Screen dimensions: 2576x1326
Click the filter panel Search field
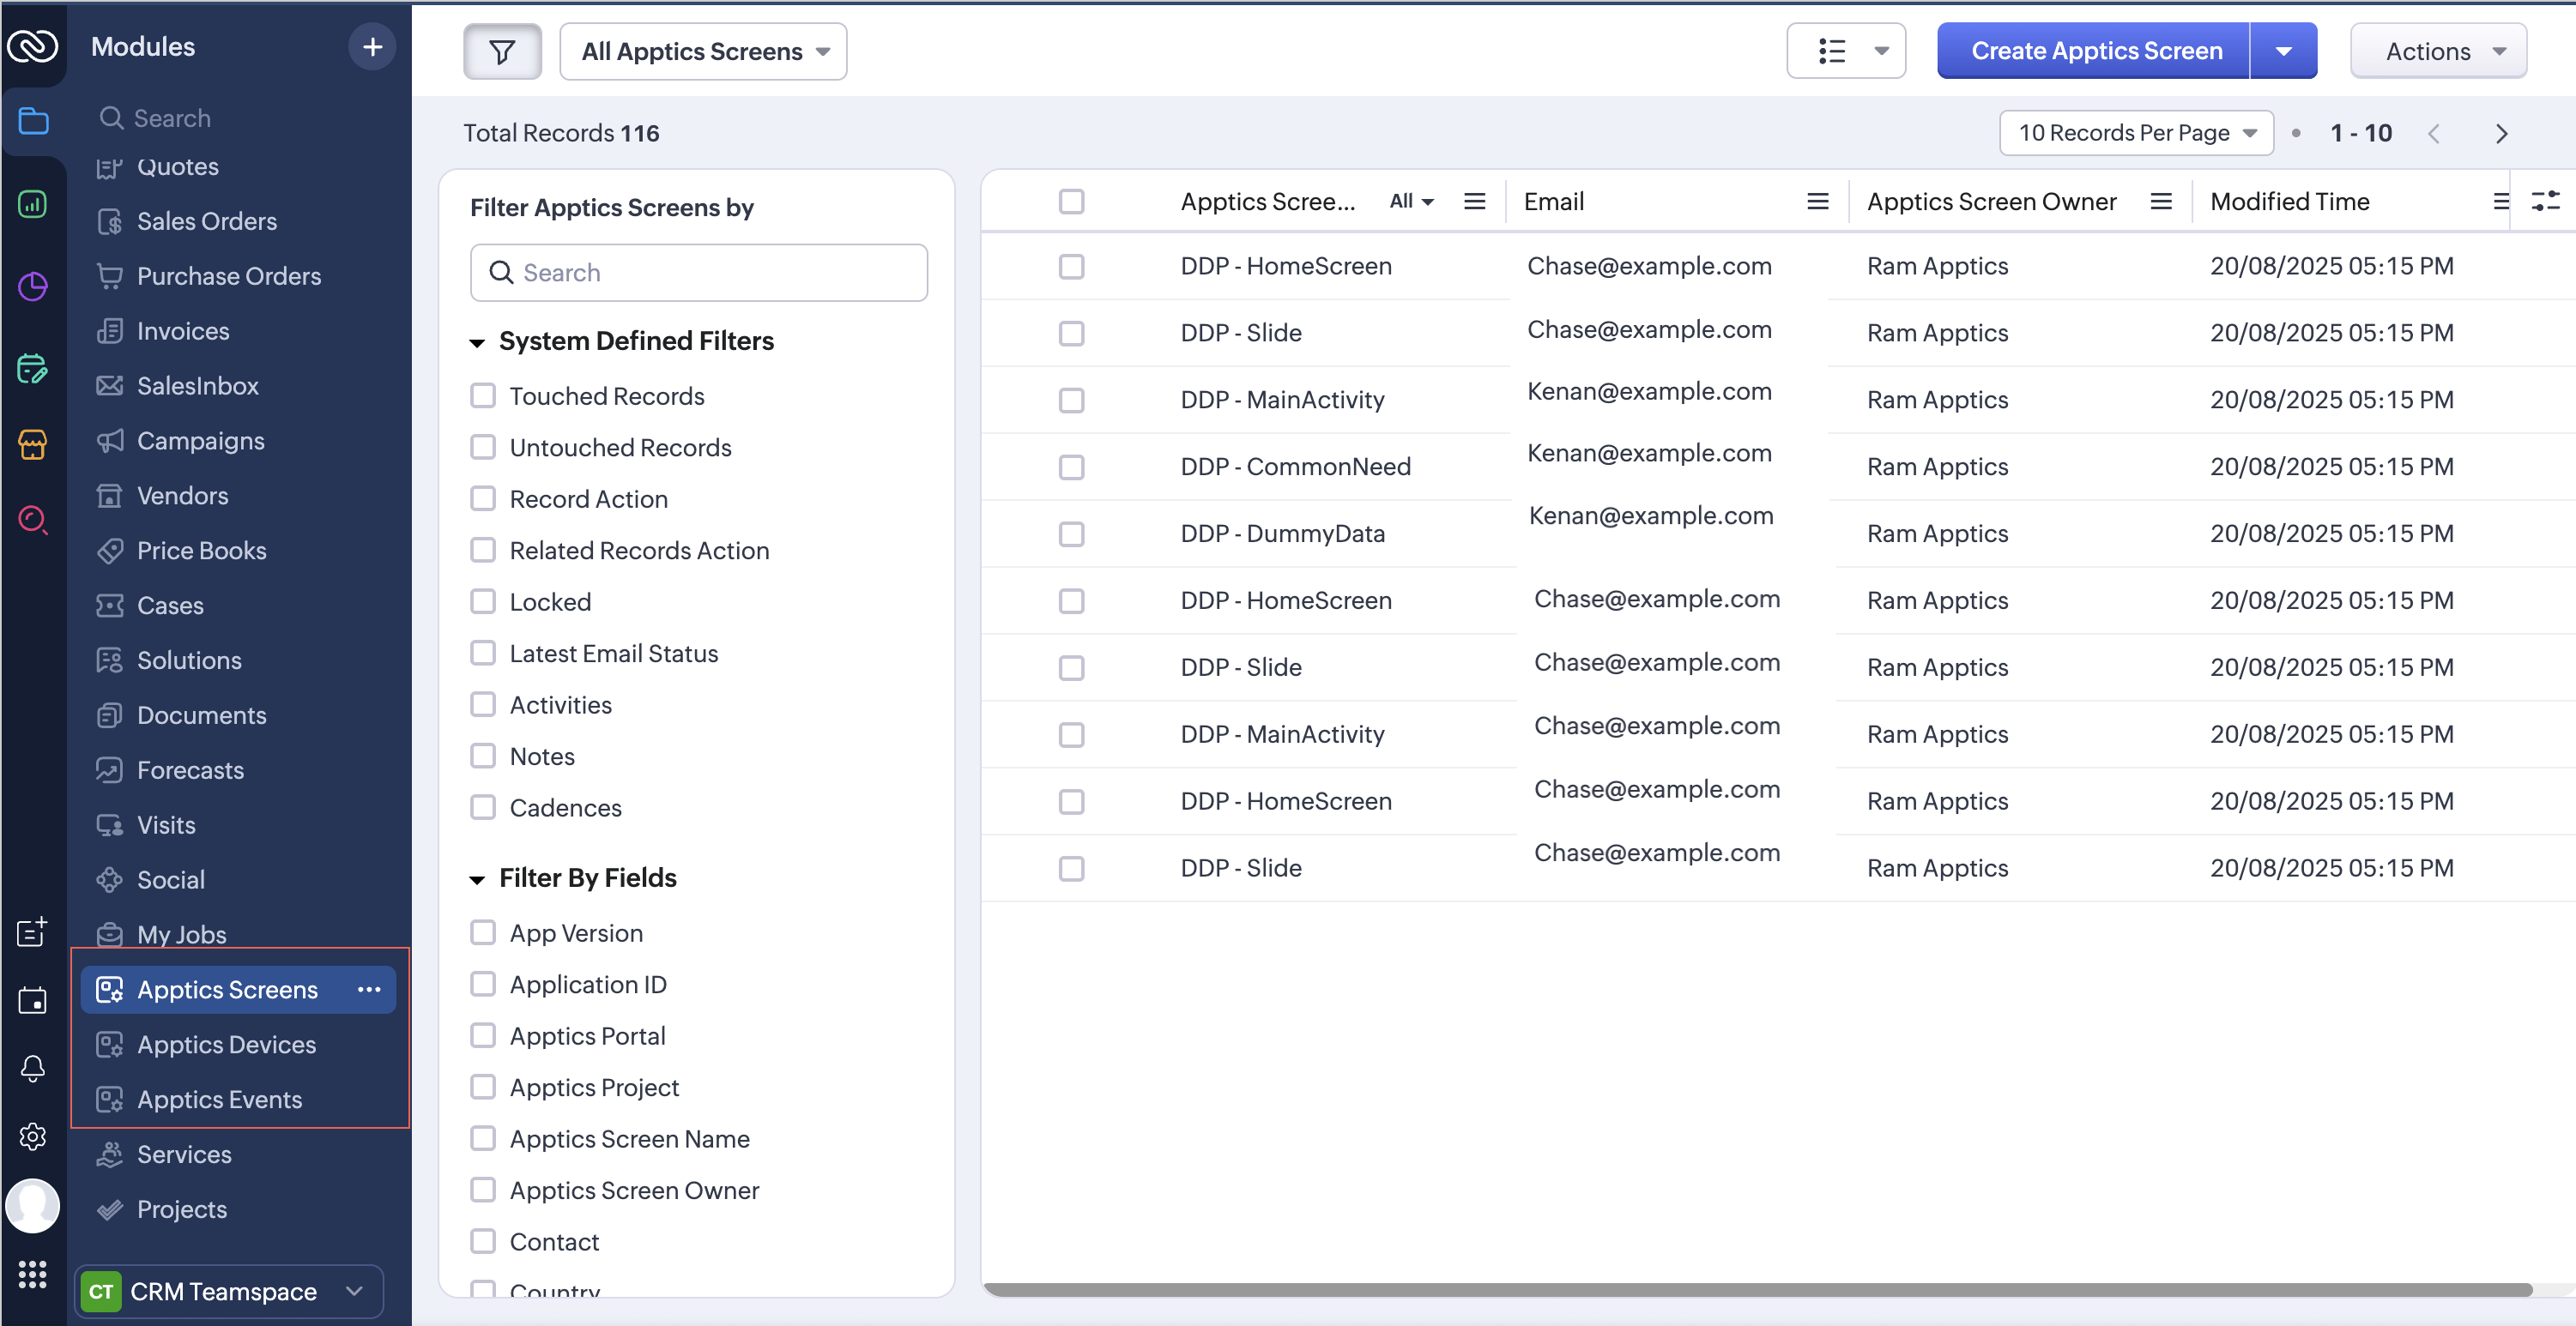699,273
